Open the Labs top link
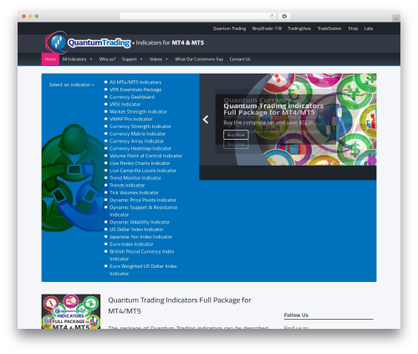This screenshot has width=418, height=354. (x=369, y=28)
